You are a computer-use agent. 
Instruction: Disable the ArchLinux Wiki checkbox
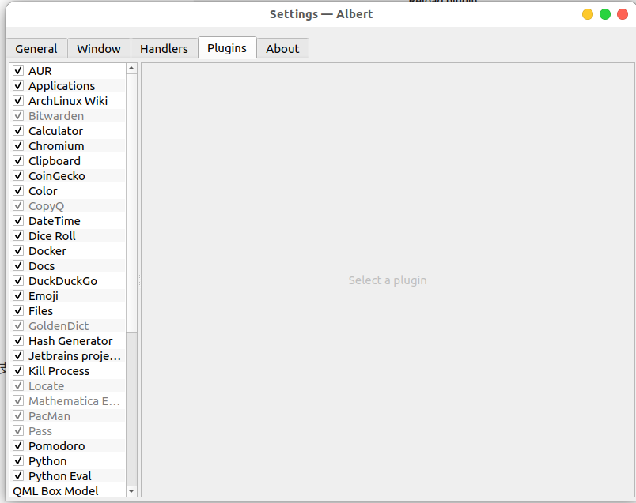tap(18, 100)
